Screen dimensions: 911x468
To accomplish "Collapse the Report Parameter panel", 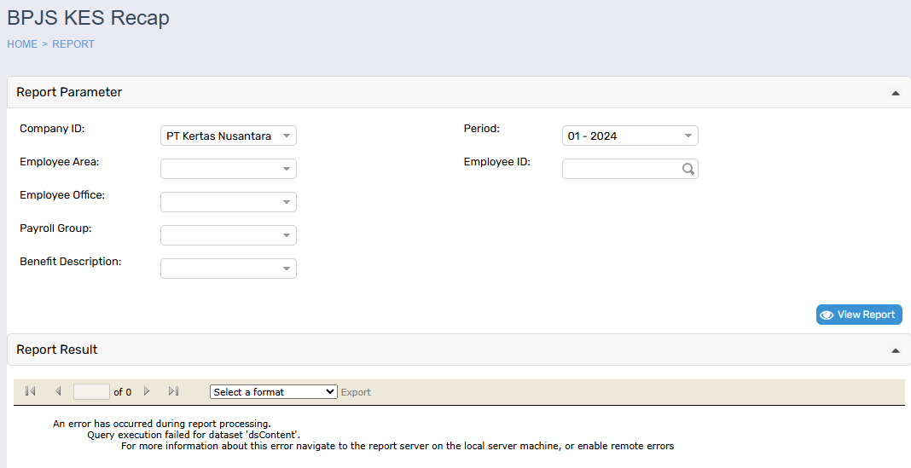I will pyautogui.click(x=895, y=93).
